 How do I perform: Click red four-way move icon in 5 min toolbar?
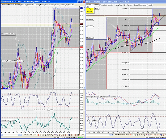pyautogui.click(x=75, y=135)
